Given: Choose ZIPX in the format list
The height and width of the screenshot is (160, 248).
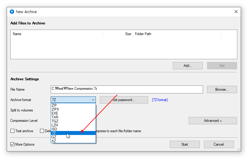Looking at the screenshot, I should coord(56,109).
